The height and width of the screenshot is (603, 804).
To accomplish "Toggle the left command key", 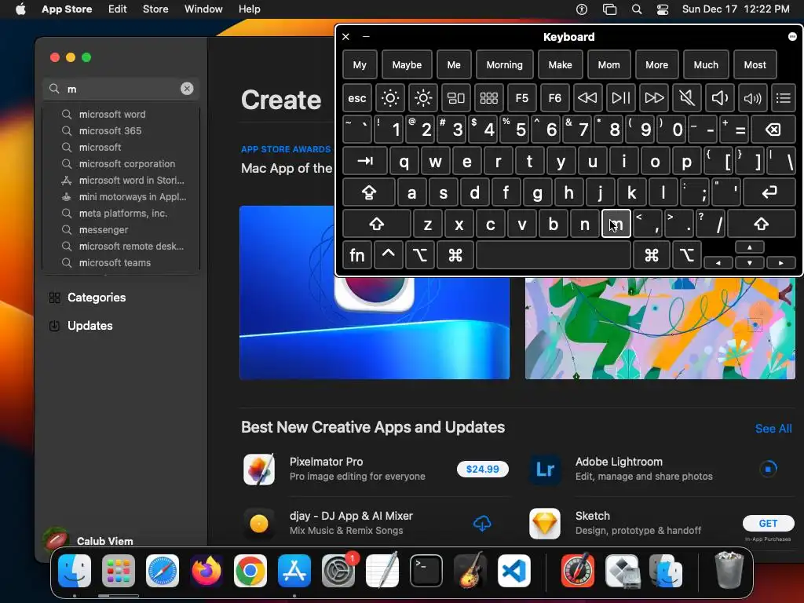I will click(455, 255).
